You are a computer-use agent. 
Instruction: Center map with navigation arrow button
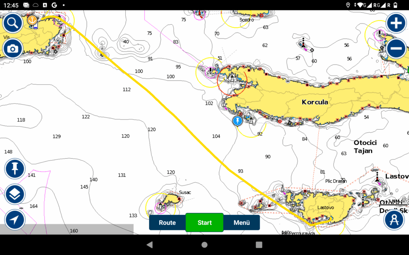coord(15,220)
